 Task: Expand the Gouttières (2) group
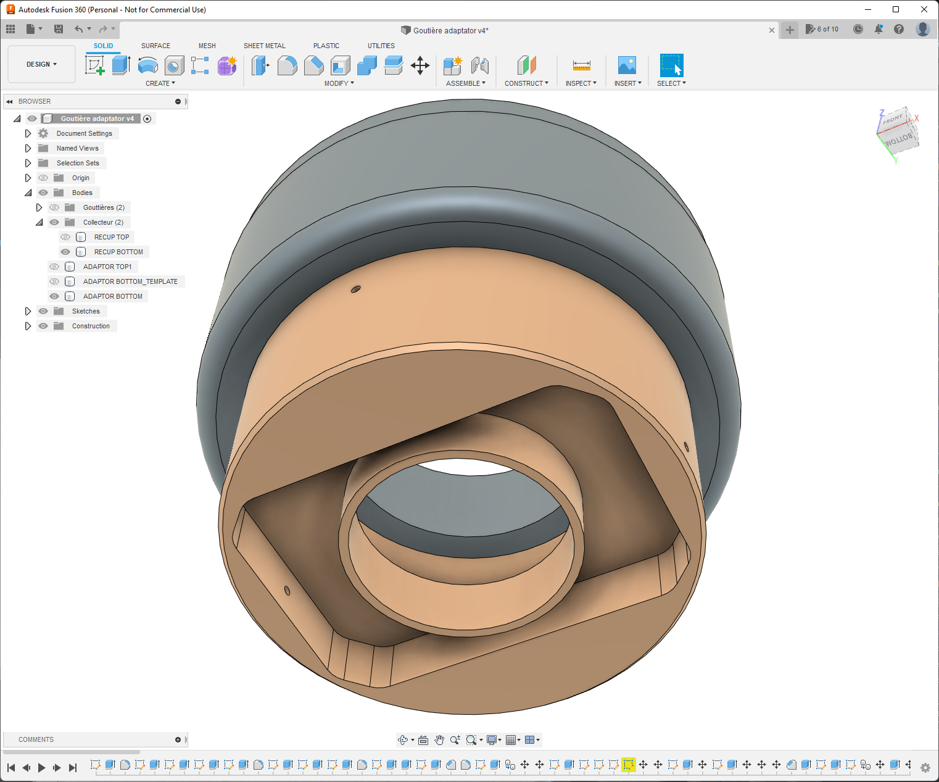(x=39, y=207)
